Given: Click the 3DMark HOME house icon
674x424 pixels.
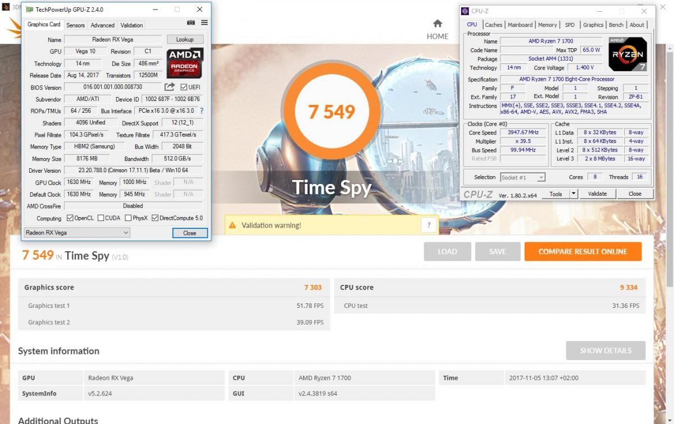Looking at the screenshot, I should pyautogui.click(x=438, y=24).
